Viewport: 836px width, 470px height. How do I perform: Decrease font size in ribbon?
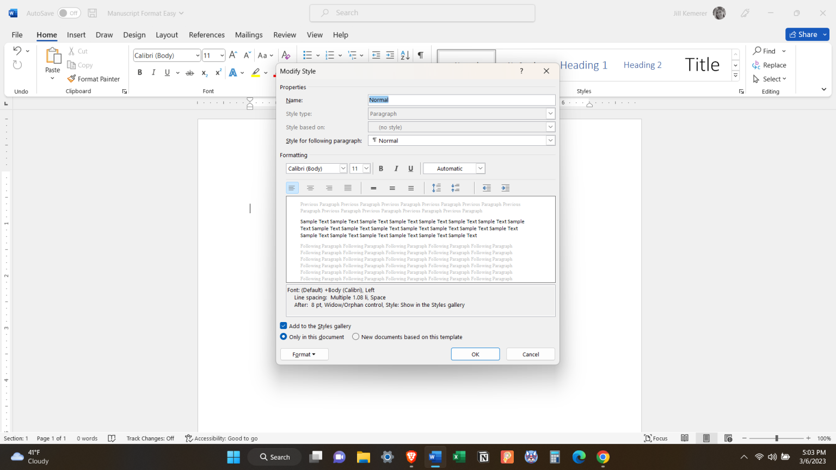247,55
